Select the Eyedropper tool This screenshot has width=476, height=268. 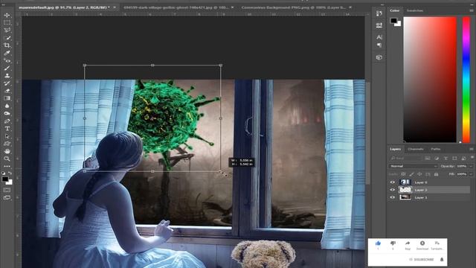point(7,53)
